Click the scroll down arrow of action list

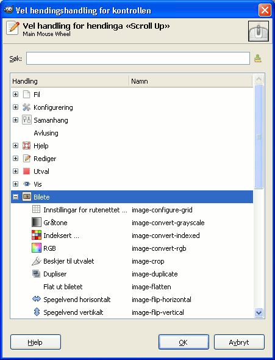pos(259,312)
